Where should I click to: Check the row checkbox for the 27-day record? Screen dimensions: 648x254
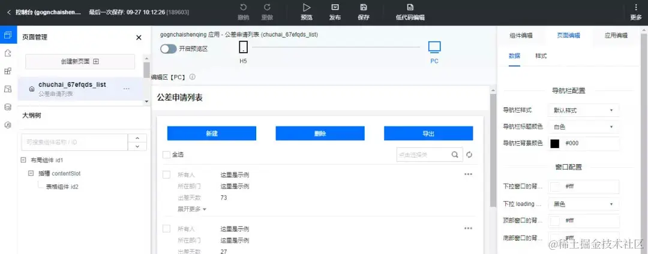tap(166, 229)
